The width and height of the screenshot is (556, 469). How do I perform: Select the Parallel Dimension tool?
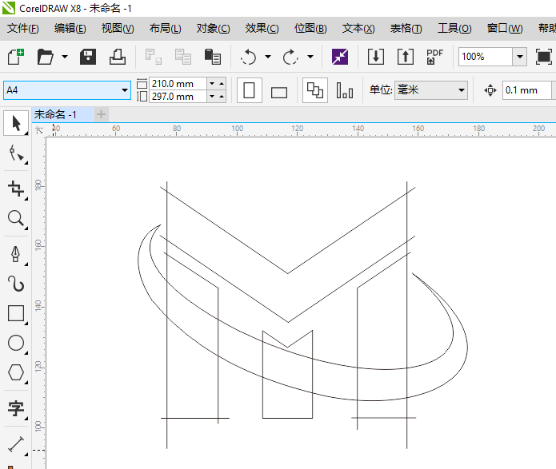(16, 444)
